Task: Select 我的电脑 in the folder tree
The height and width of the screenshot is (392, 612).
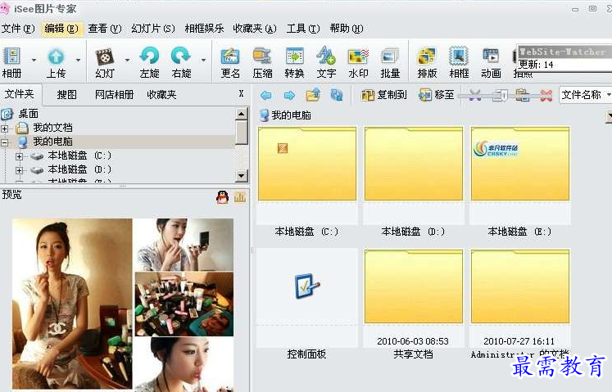Action: coord(52,142)
